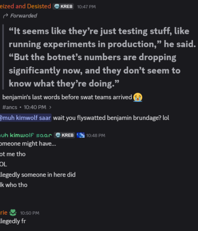The width and height of the screenshot is (198, 231).
Task: Click the 10:40 PM original message time
Action: [35, 107]
